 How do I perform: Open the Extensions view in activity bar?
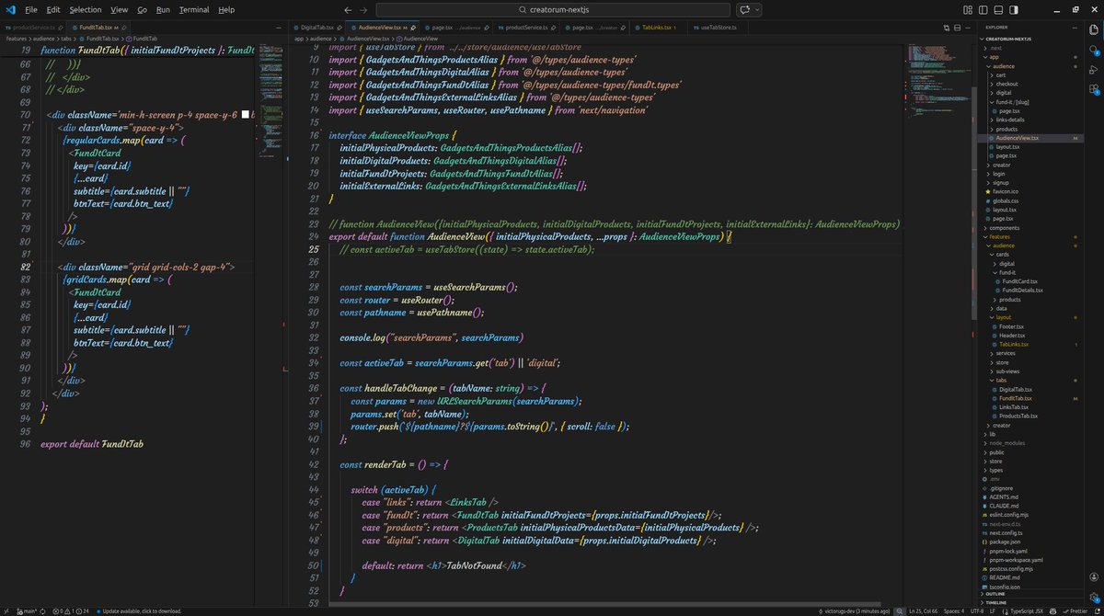tap(1094, 89)
